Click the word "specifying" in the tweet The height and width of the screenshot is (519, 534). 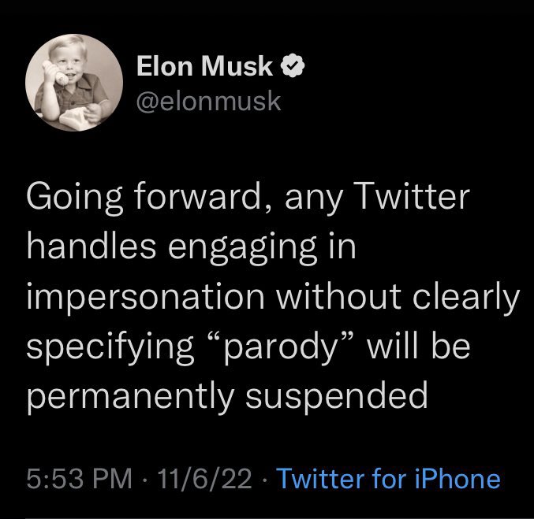point(112,347)
